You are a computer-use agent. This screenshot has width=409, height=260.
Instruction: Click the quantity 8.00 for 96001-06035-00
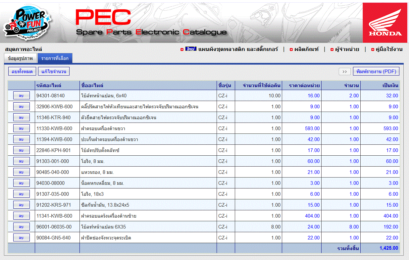point(354,227)
